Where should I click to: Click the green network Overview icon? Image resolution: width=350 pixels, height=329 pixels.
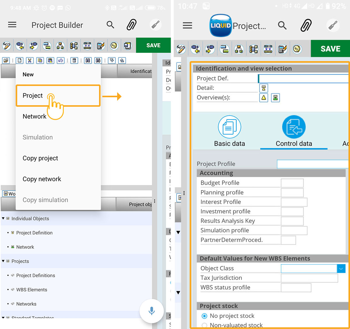coord(275,98)
